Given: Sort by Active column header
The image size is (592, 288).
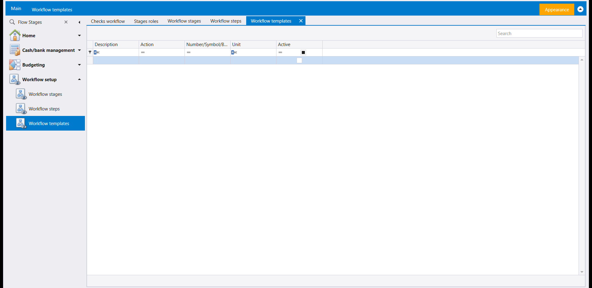Looking at the screenshot, I should [x=299, y=45].
